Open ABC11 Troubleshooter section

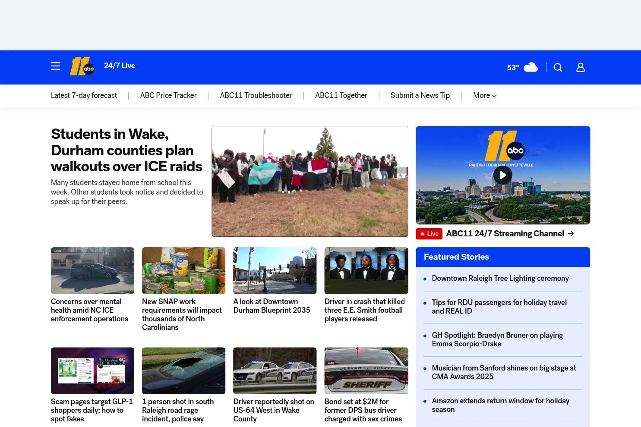[x=256, y=96]
